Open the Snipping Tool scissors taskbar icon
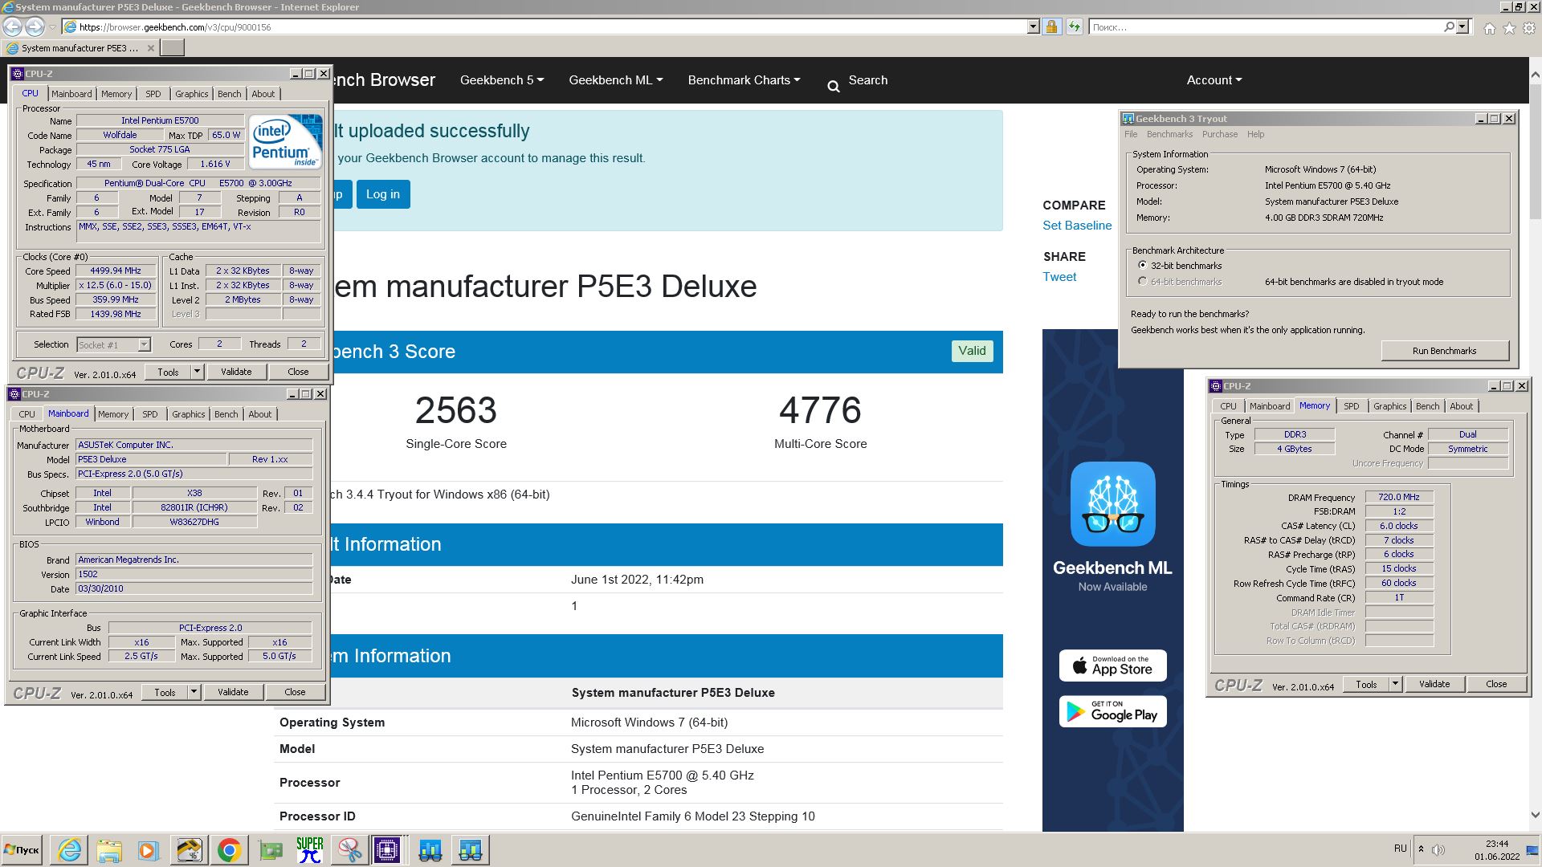This screenshot has width=1542, height=867. coord(349,849)
